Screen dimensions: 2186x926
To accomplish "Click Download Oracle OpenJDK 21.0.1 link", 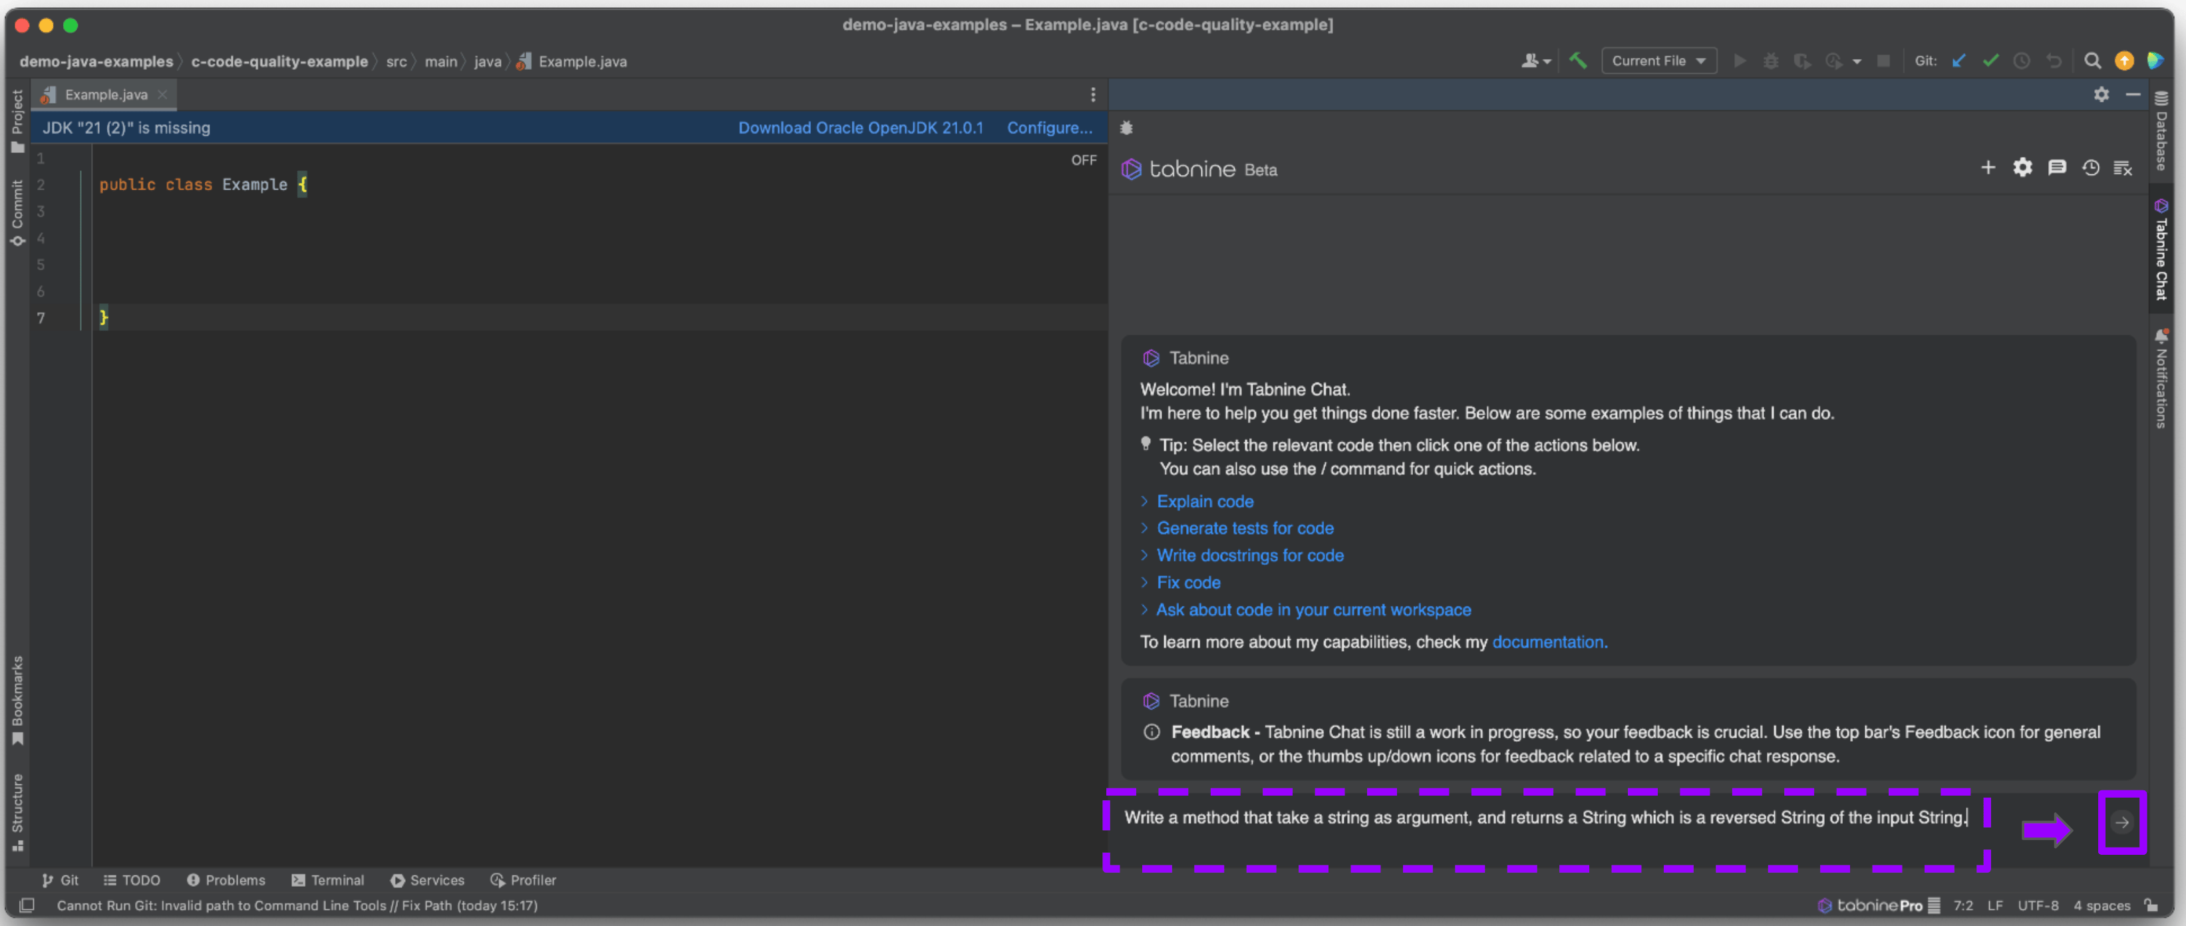I will coord(859,128).
